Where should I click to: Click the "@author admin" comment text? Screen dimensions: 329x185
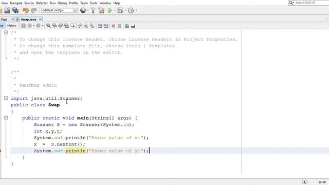38,85
